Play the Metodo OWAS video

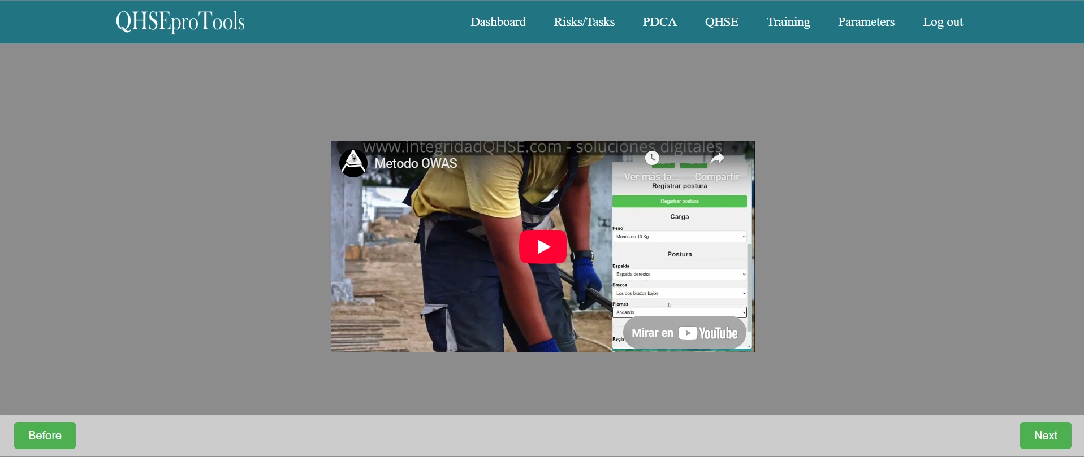pos(543,247)
